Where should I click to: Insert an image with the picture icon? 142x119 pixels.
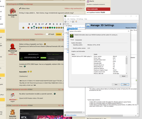[x=50, y=24]
